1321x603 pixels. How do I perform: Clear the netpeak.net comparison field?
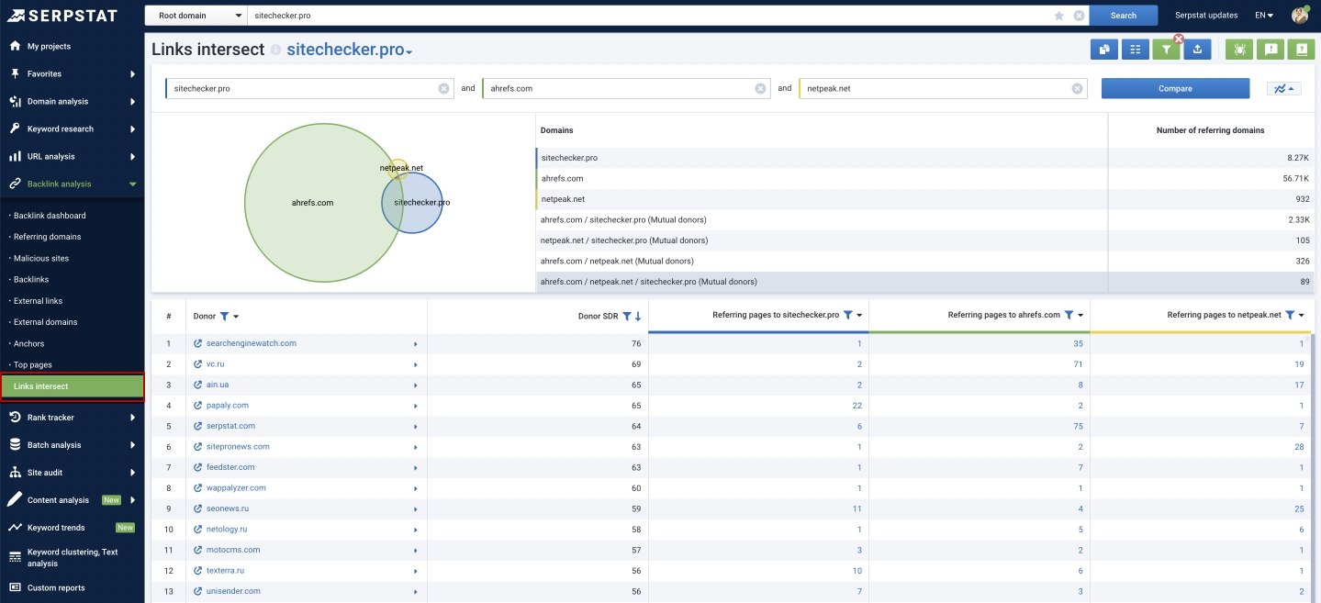1077,88
